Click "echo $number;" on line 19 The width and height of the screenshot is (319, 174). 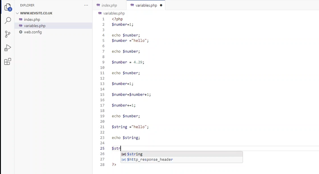point(126,116)
